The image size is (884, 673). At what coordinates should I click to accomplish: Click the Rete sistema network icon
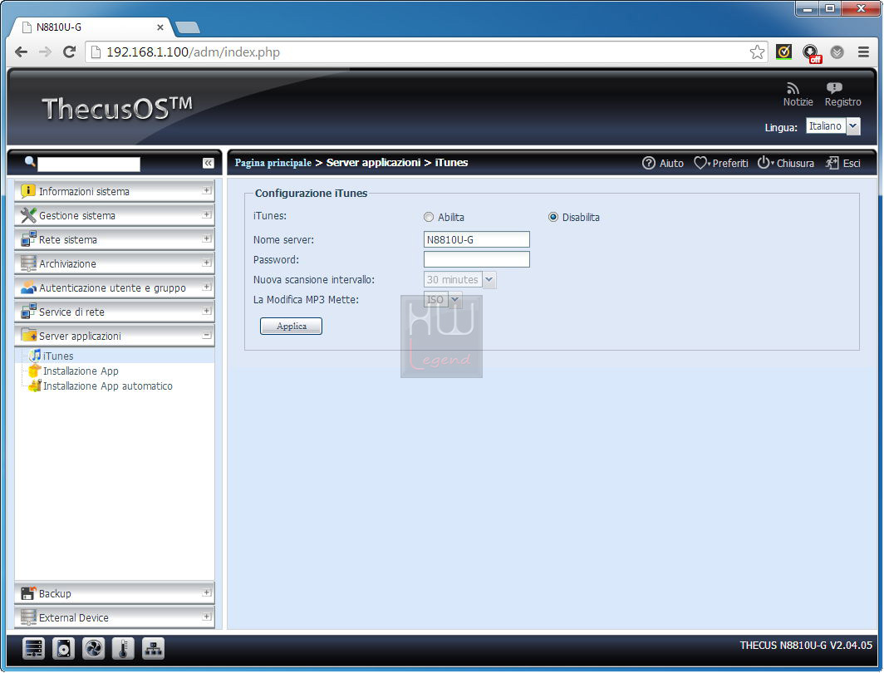pos(27,239)
